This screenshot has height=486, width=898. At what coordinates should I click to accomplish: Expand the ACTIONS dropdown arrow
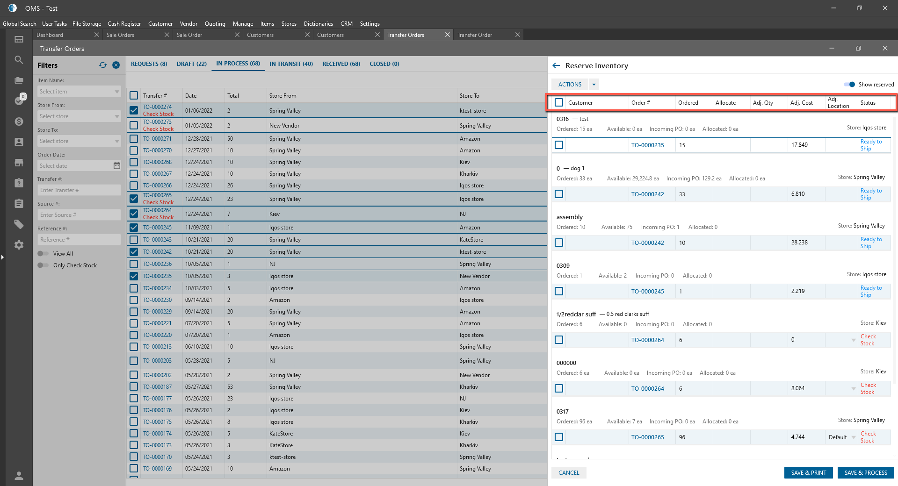coord(594,85)
